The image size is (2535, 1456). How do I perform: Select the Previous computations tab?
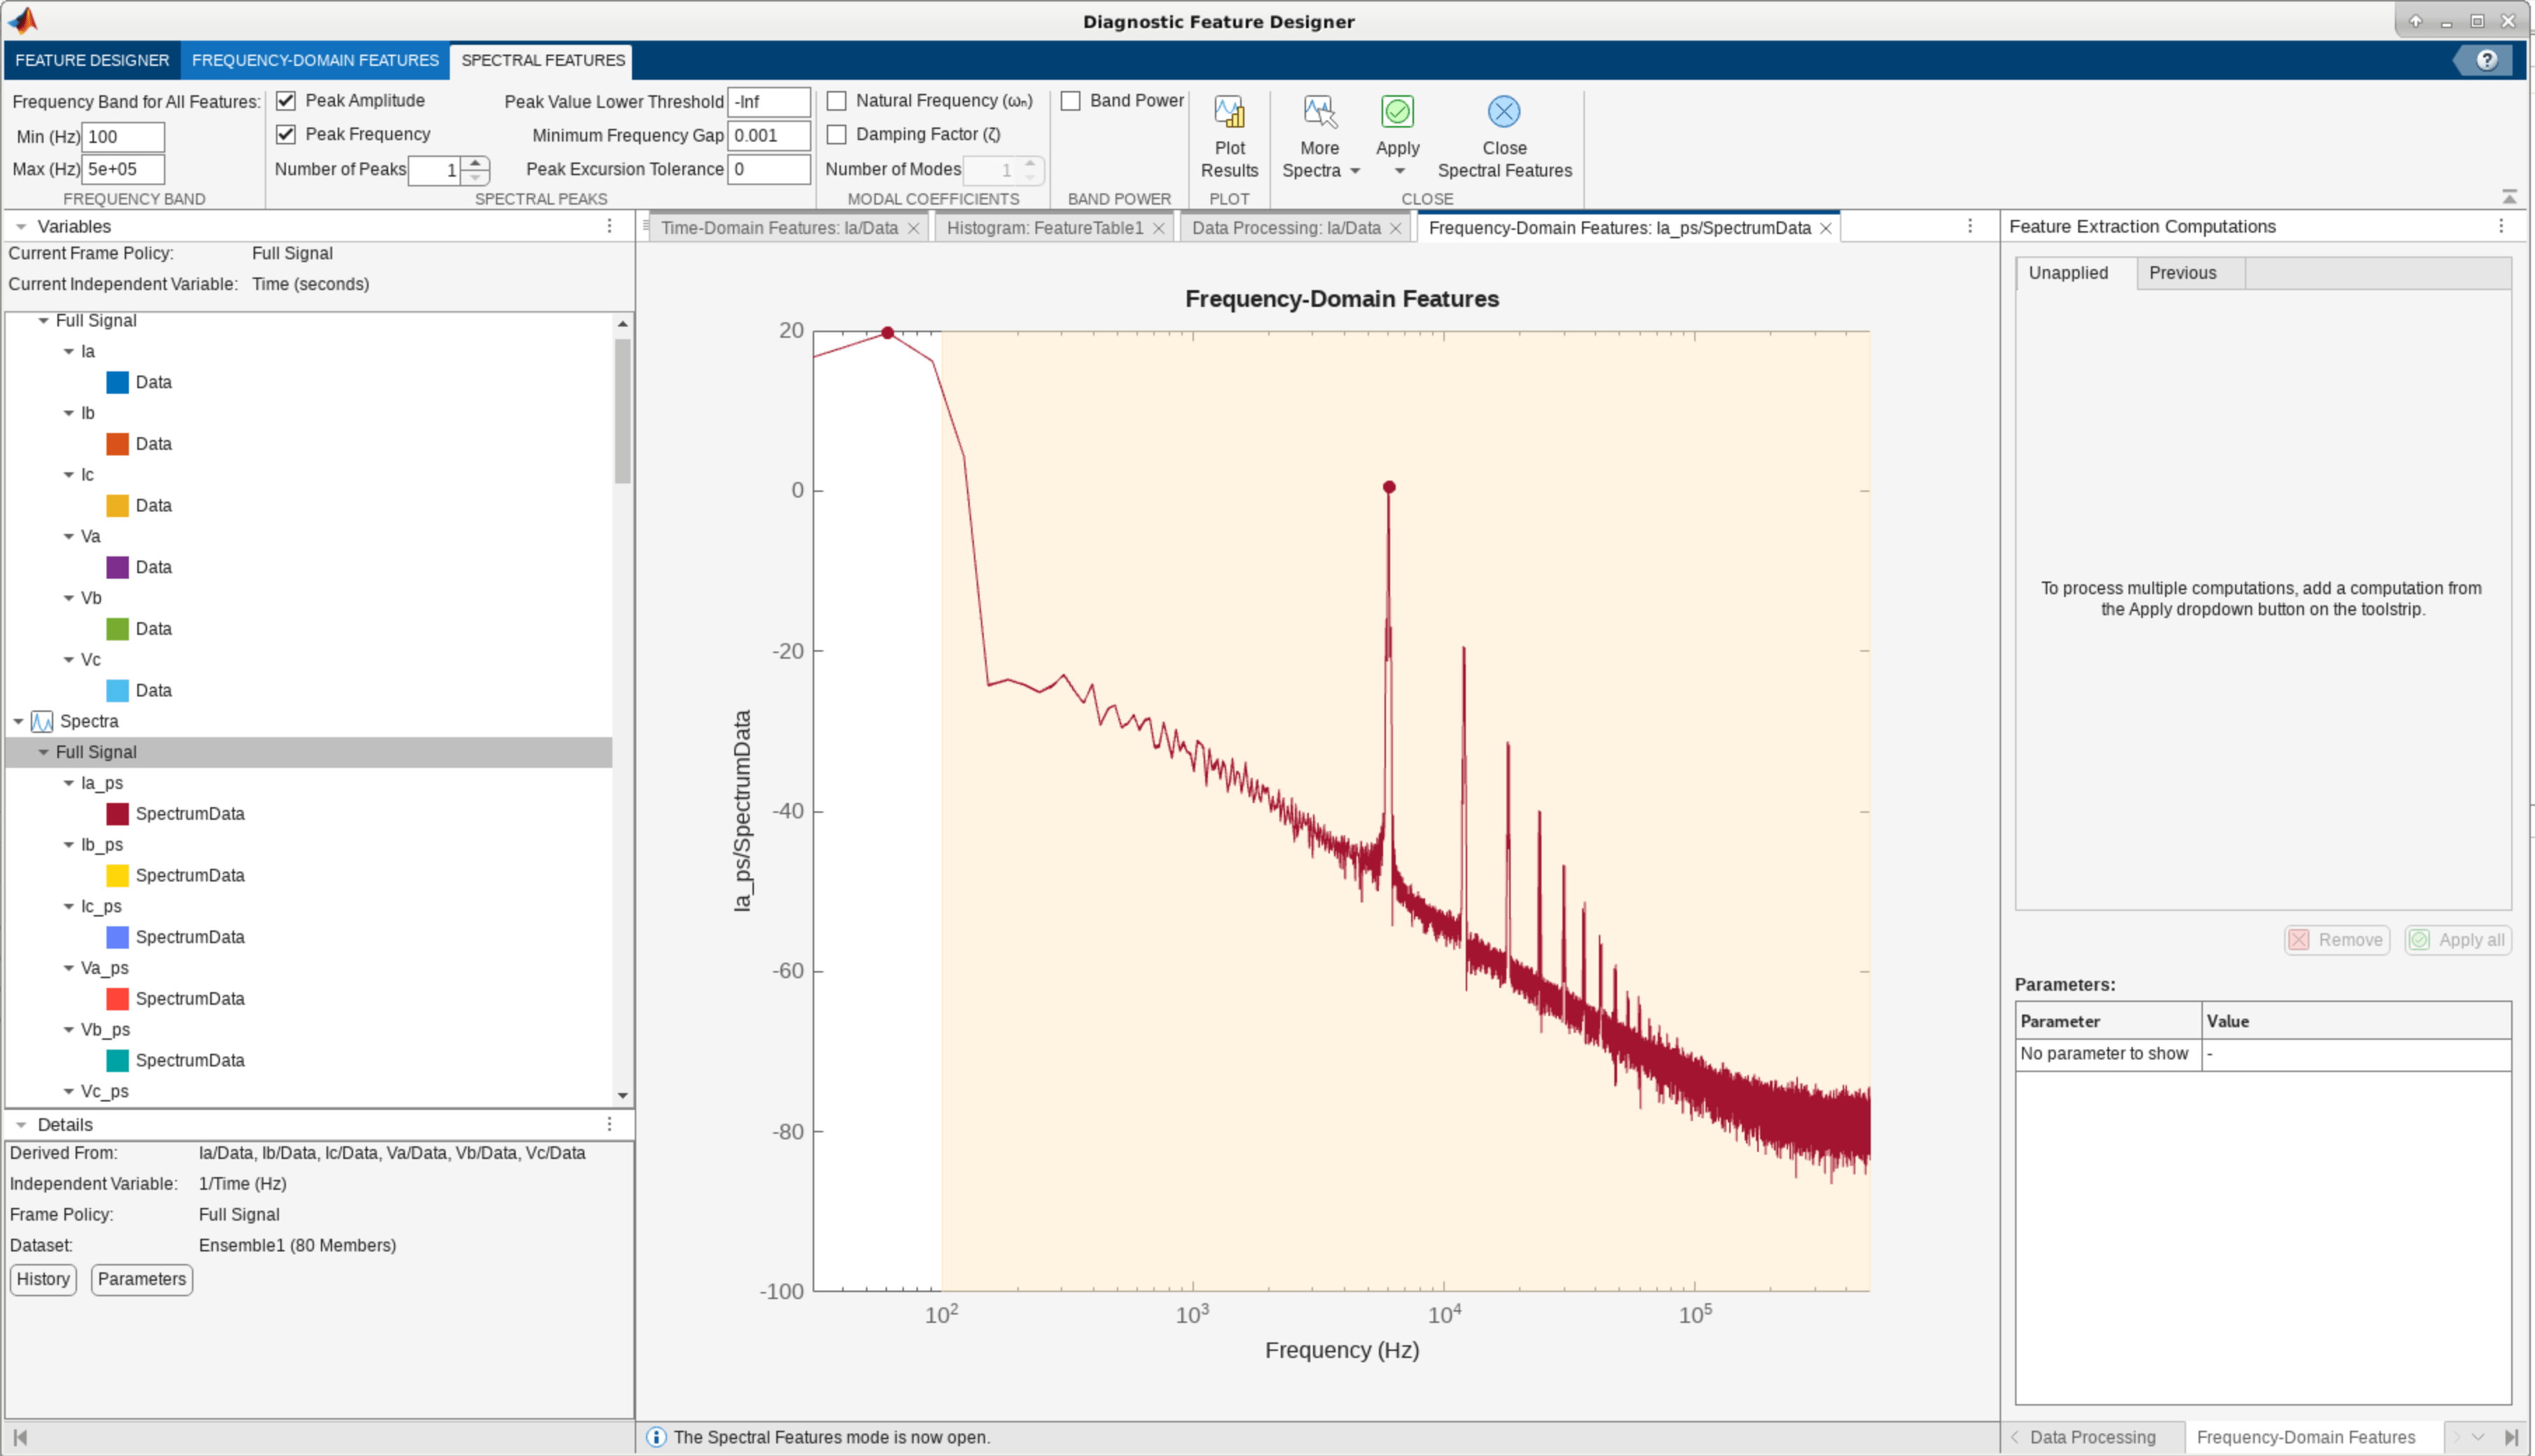tap(2182, 273)
